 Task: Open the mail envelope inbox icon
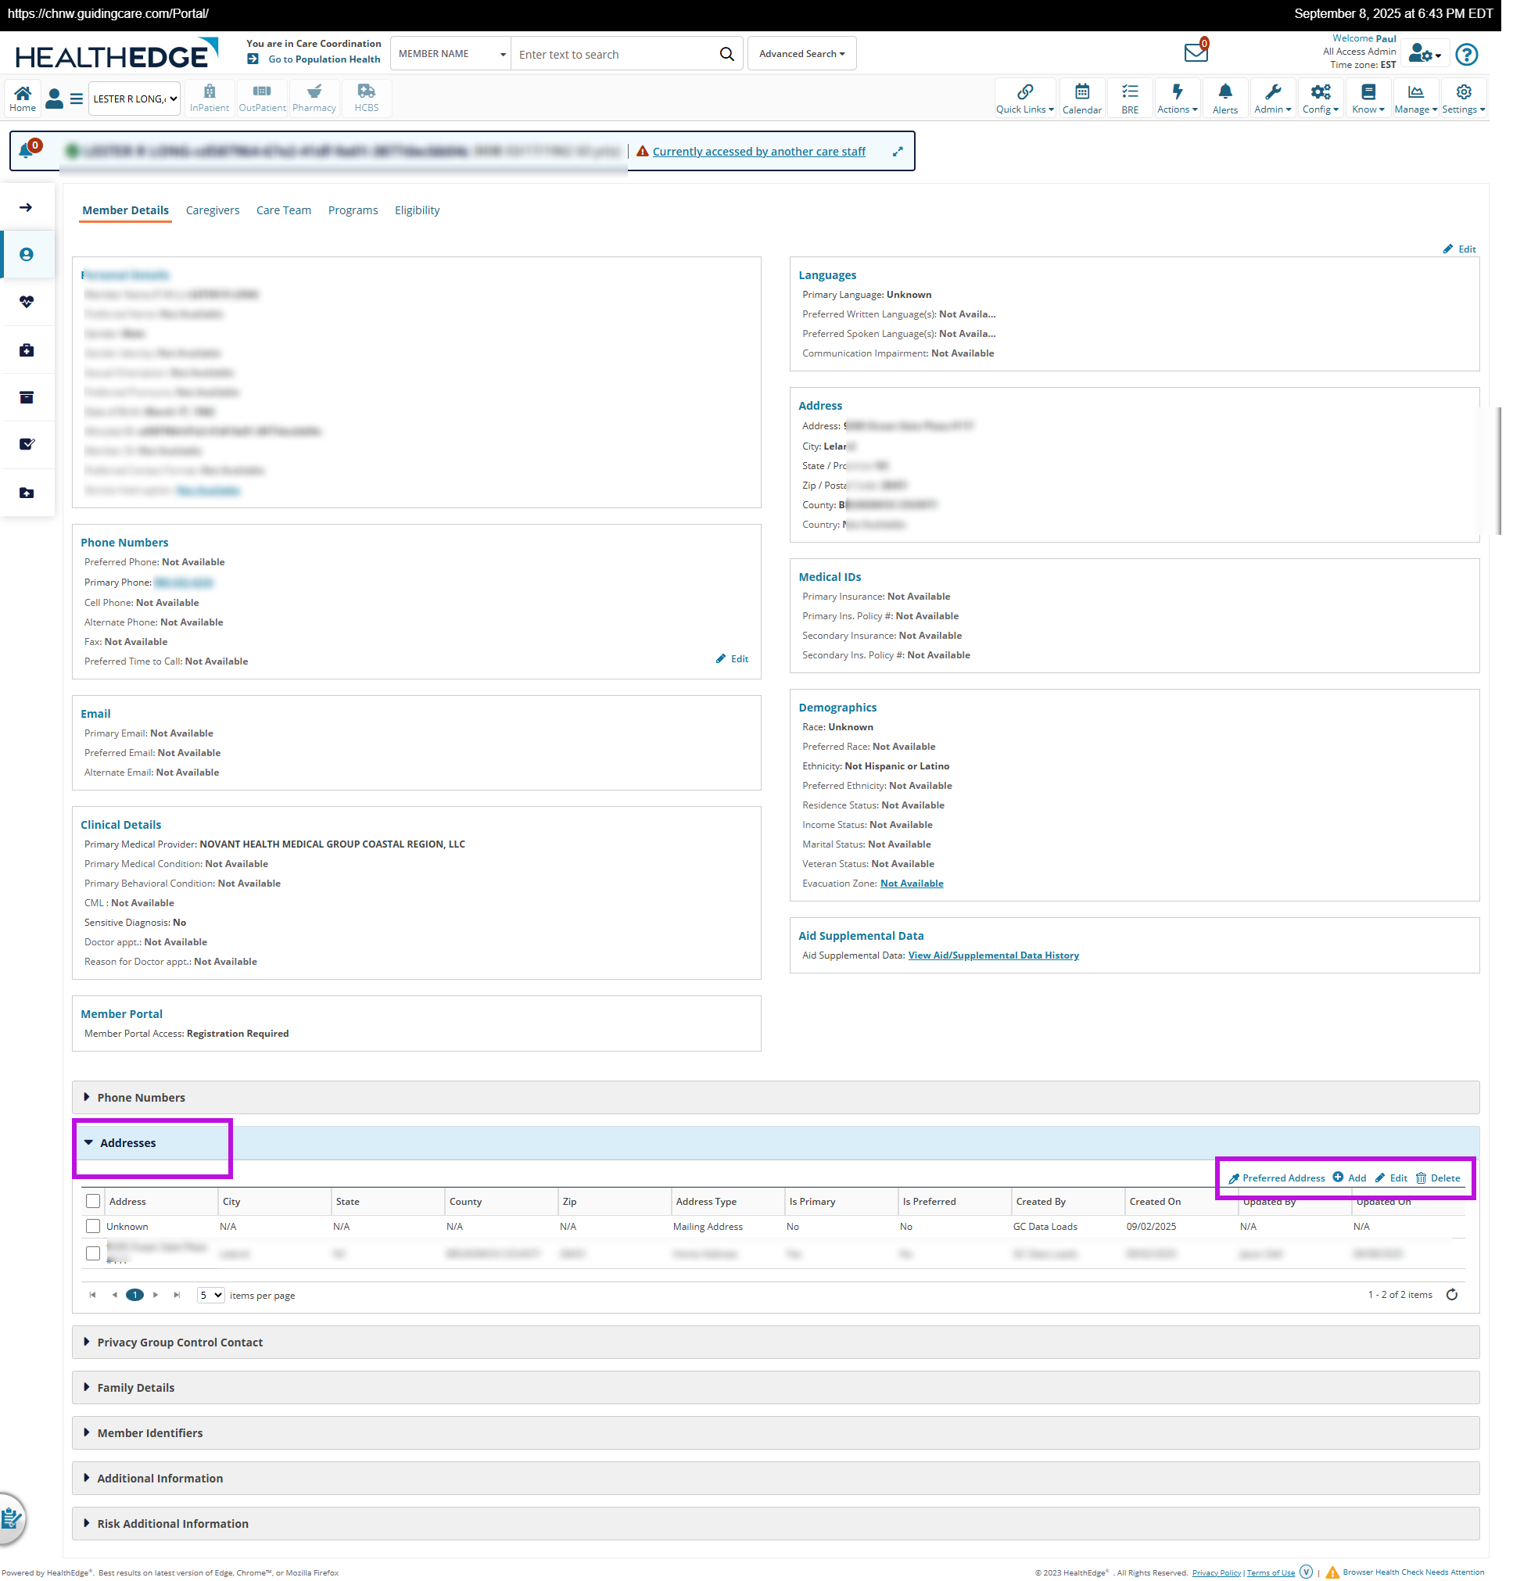(1195, 53)
